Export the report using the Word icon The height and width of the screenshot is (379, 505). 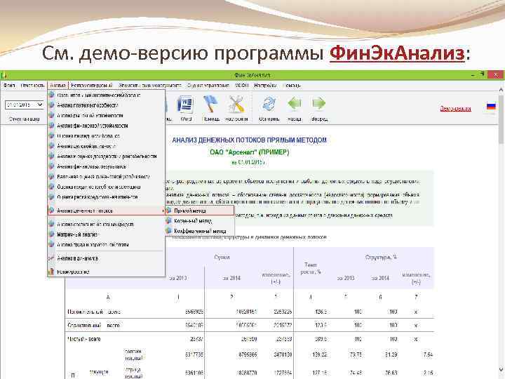coord(186,104)
